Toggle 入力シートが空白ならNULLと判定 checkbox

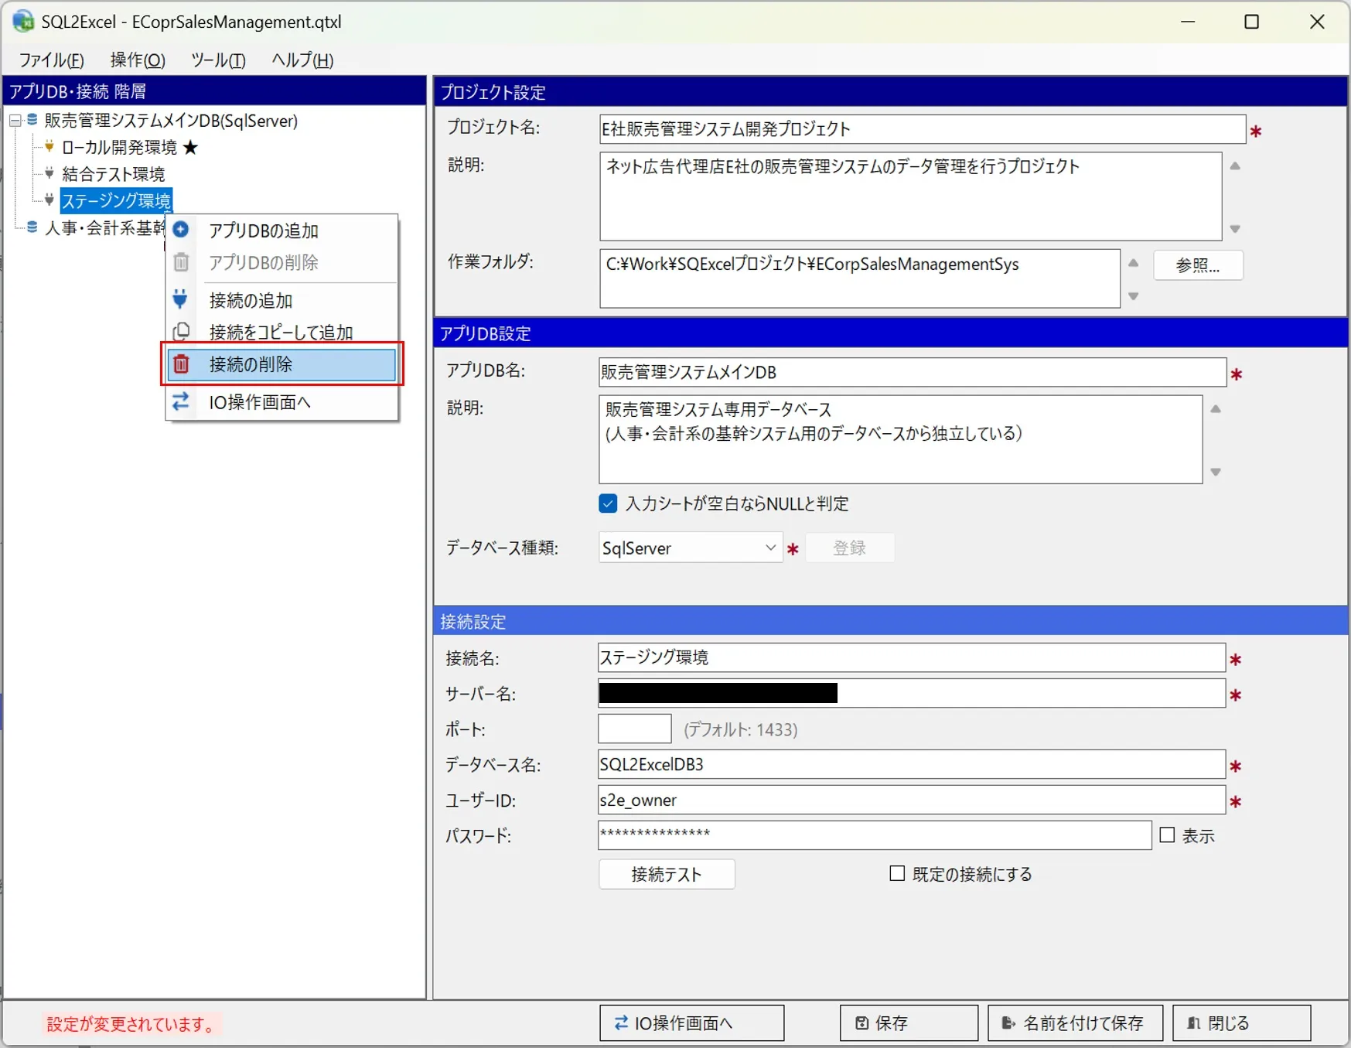click(608, 504)
